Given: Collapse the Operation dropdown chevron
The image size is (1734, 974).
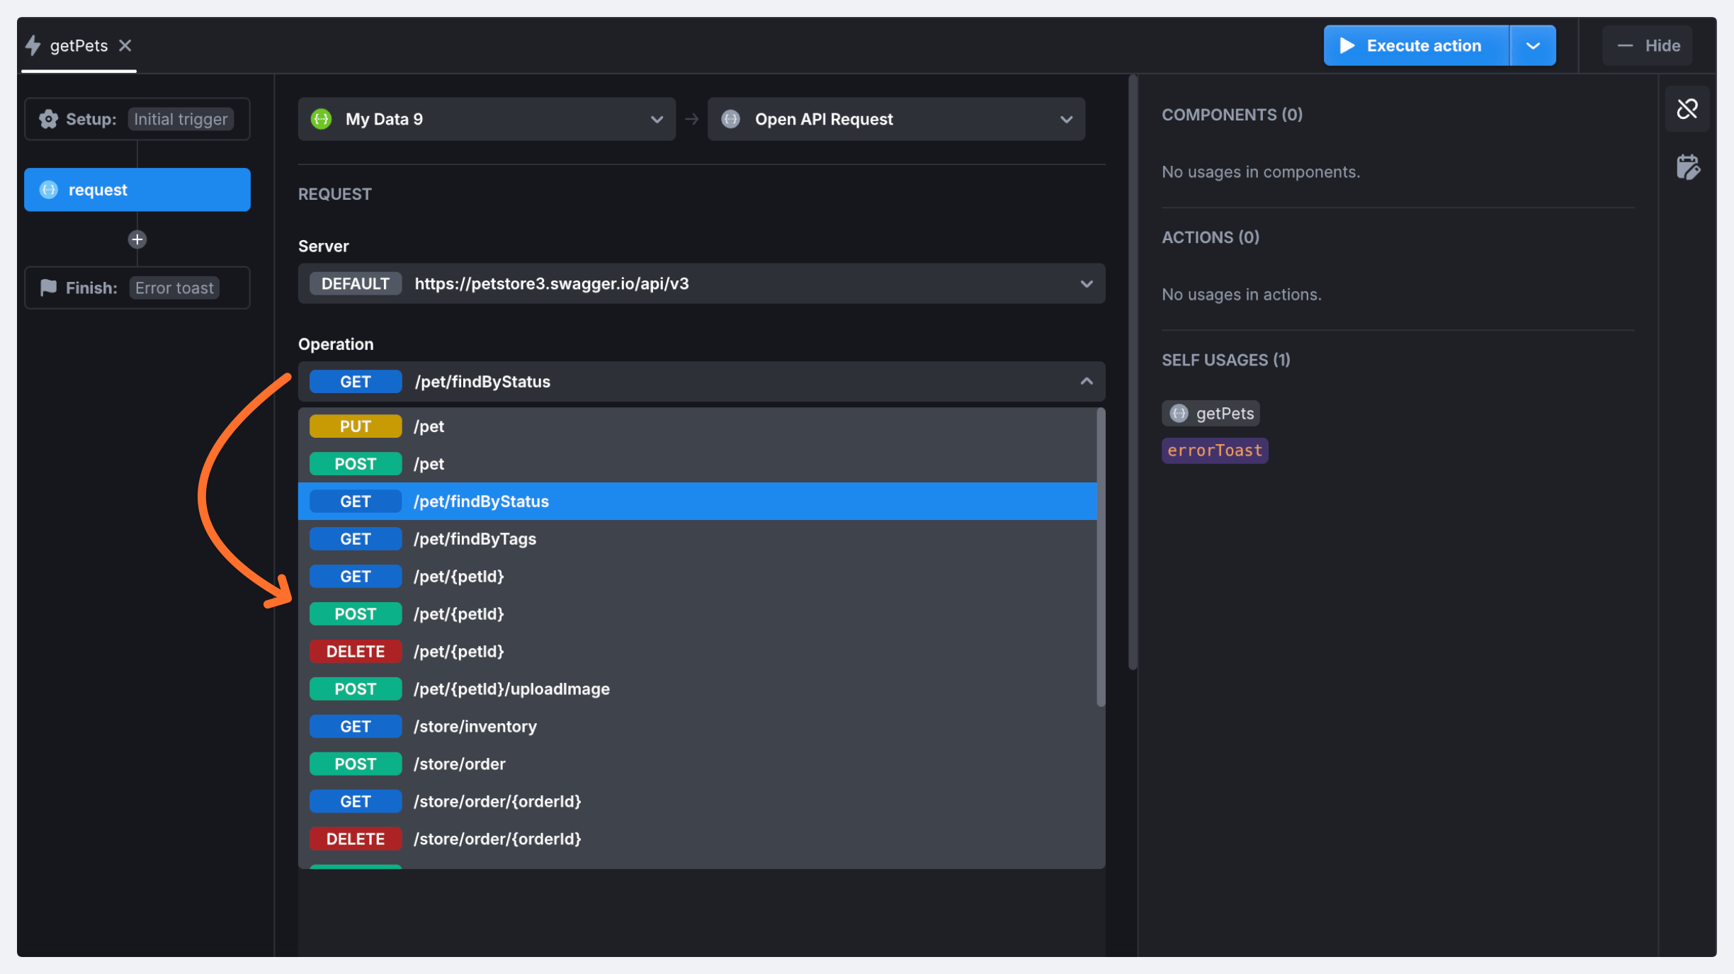Looking at the screenshot, I should 1086,382.
